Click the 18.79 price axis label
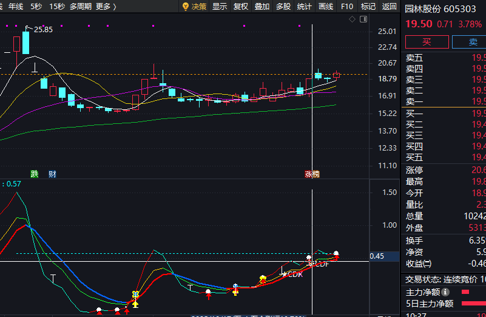 click(x=387, y=79)
